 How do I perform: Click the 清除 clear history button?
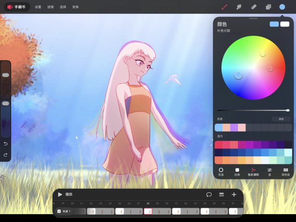point(281,119)
